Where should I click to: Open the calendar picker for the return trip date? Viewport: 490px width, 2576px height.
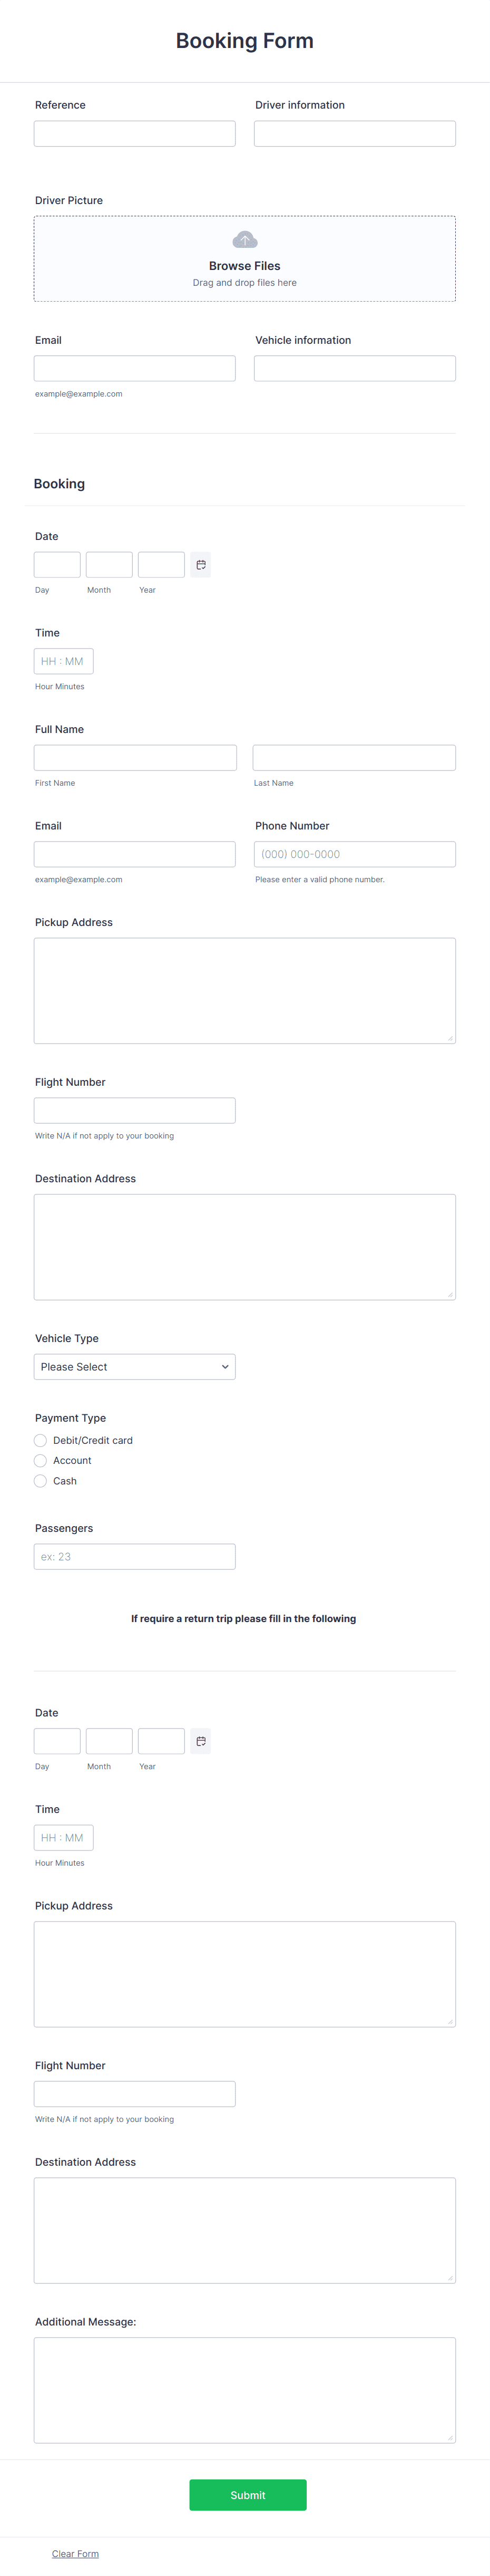pos(201,1741)
